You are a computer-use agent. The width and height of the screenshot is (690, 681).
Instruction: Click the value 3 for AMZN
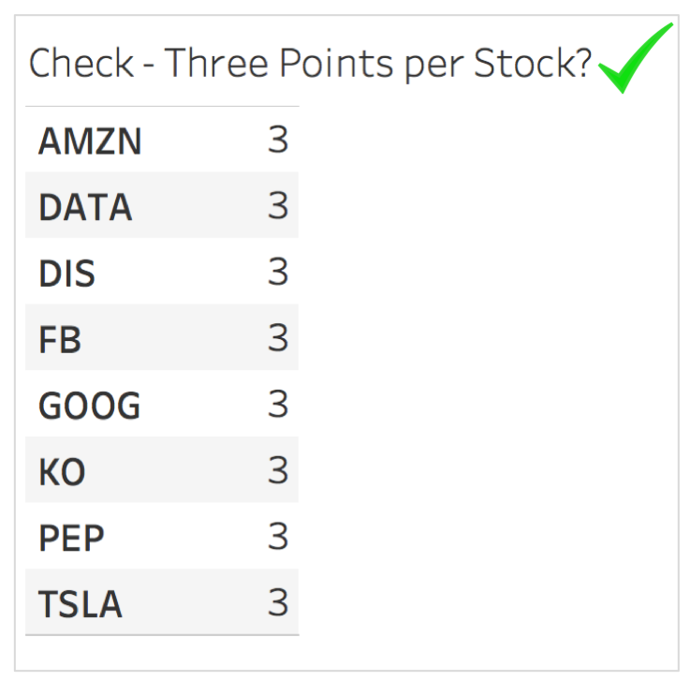(278, 140)
